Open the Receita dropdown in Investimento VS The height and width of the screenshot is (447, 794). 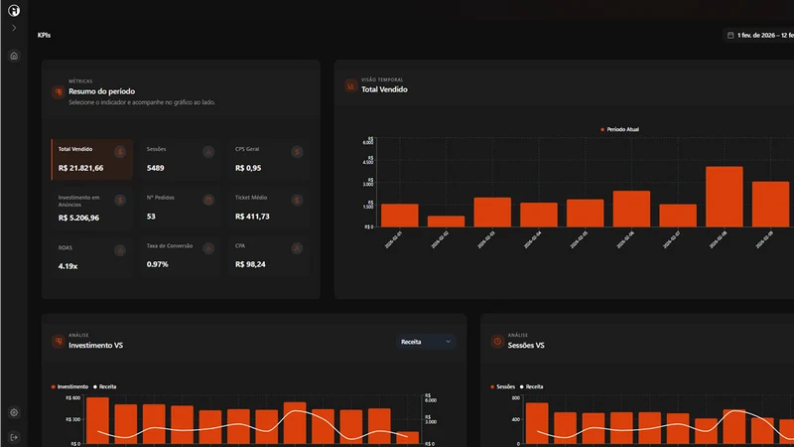click(426, 342)
